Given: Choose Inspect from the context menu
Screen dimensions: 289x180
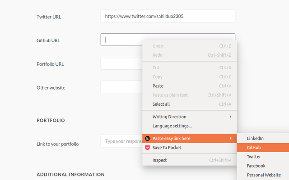Looking at the screenshot, I should tap(190, 160).
